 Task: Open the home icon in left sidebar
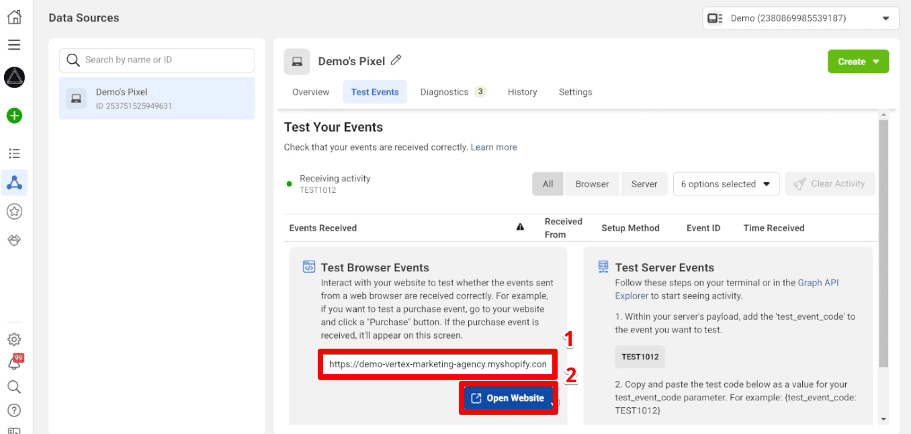(14, 17)
